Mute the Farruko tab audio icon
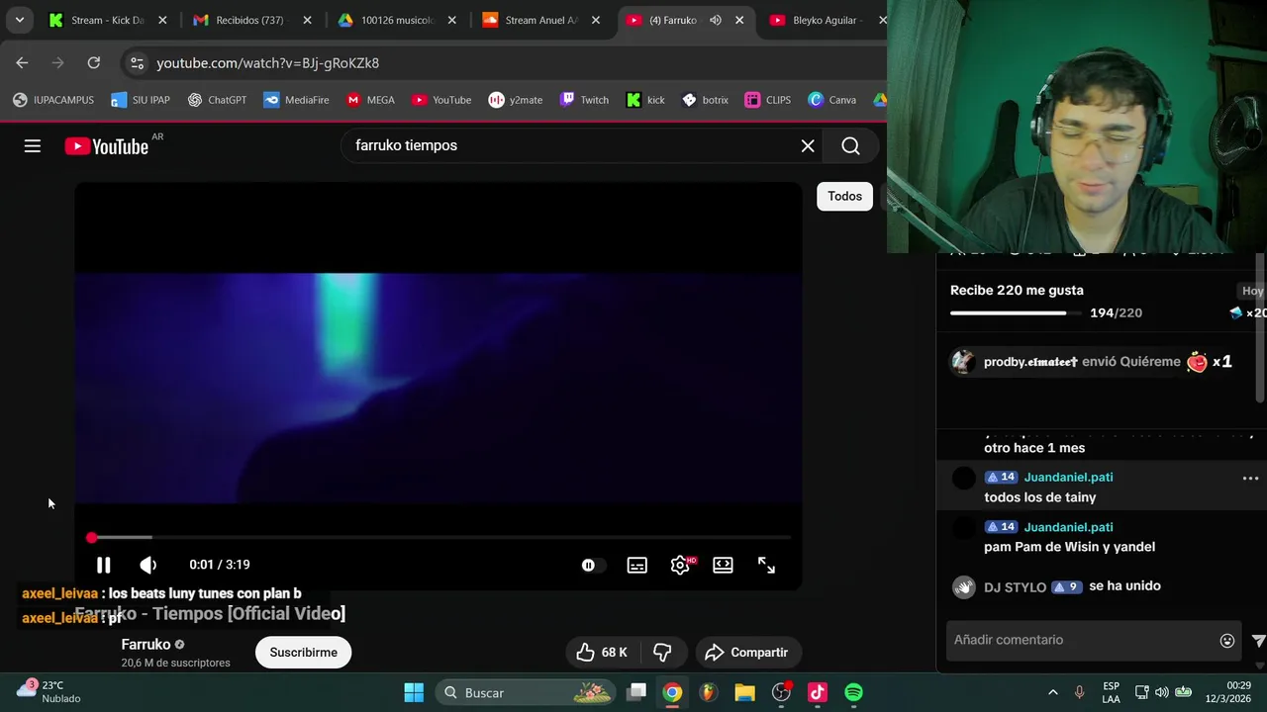 click(x=716, y=20)
